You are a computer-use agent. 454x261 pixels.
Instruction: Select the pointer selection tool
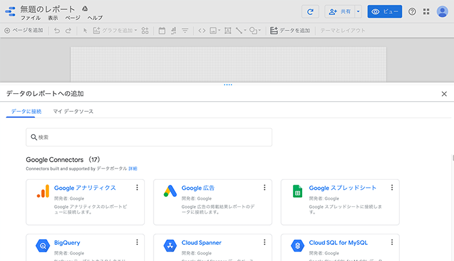click(85, 30)
